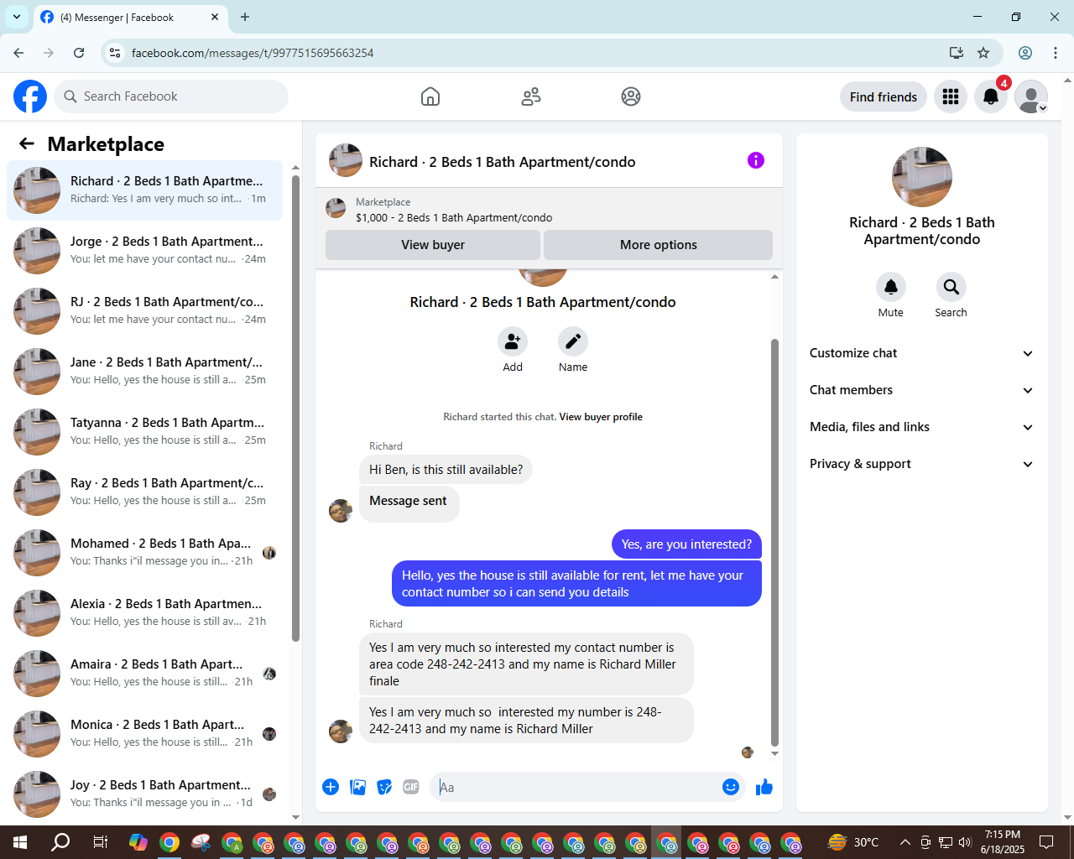This screenshot has height=859, width=1074.
Task: Open notifications bell with 4 badge
Action: [991, 96]
